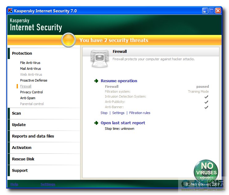Image resolution: width=229 pixels, height=195 pixels.
Task: Click the yellow security status orb
Action: pyautogui.click(x=68, y=40)
